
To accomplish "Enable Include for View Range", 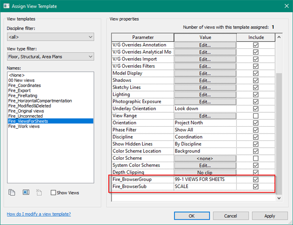I will click(256, 116).
